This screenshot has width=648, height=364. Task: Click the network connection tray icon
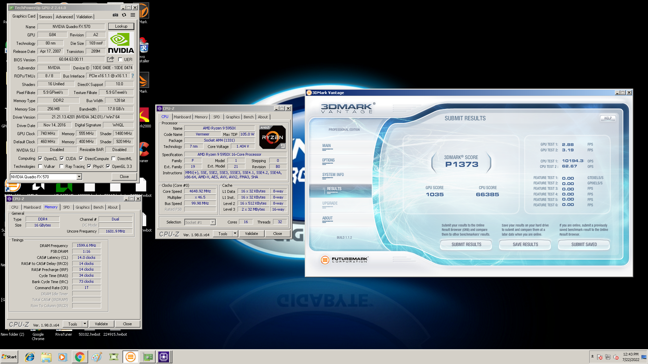608,357
